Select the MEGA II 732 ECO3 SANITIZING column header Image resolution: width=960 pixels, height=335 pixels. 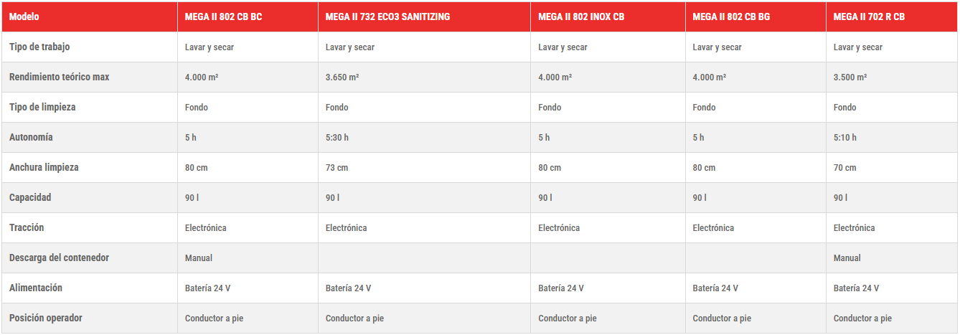[x=387, y=16]
